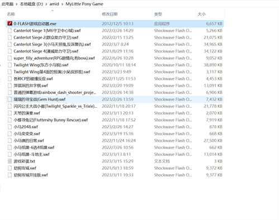The width and height of the screenshot is (279, 220).
Task: Select the date 2023/2/26 13:59
Action: click(118, 99)
